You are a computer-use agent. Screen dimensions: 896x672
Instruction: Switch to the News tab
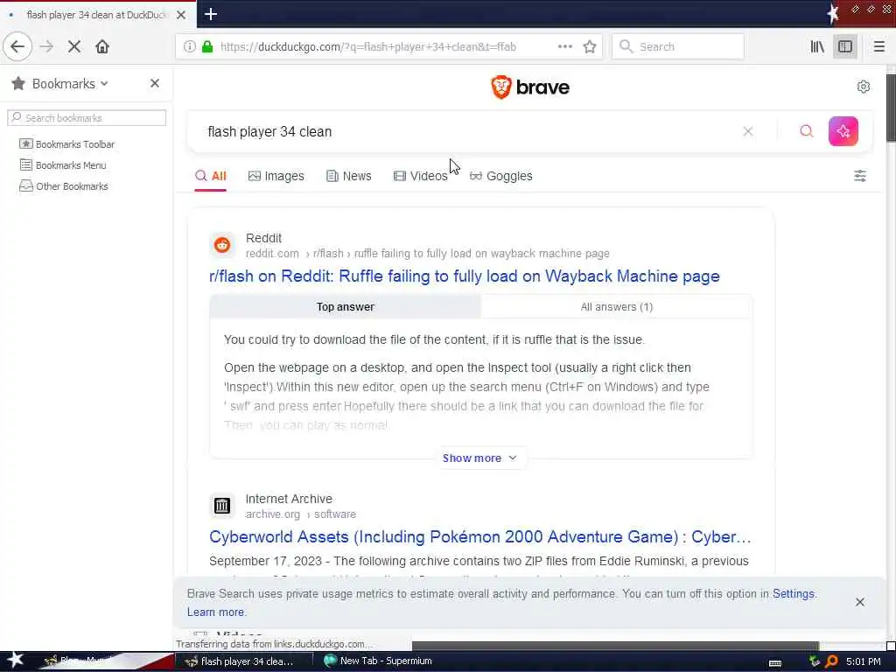point(348,176)
